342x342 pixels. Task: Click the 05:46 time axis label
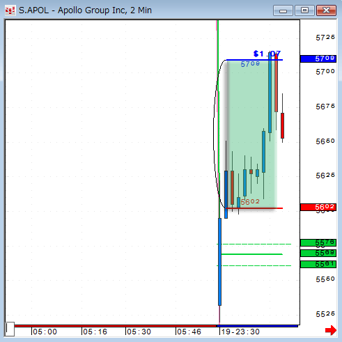[189, 332]
